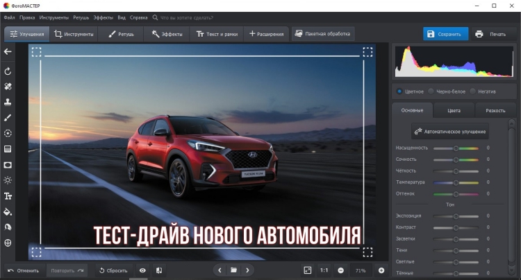
Task: Open the Расширения tab
Action: point(266,34)
